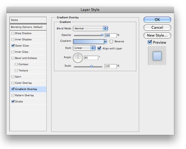186x149 pixels.
Task: Check the Texture option
Action: (x=16, y=71)
